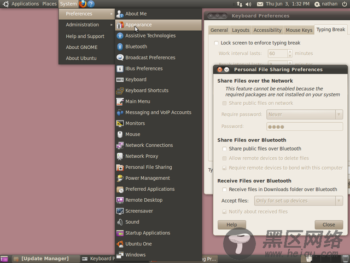Open Assistive Technologies via its icon
Viewport: 350px width, 263px height.
coord(120,36)
